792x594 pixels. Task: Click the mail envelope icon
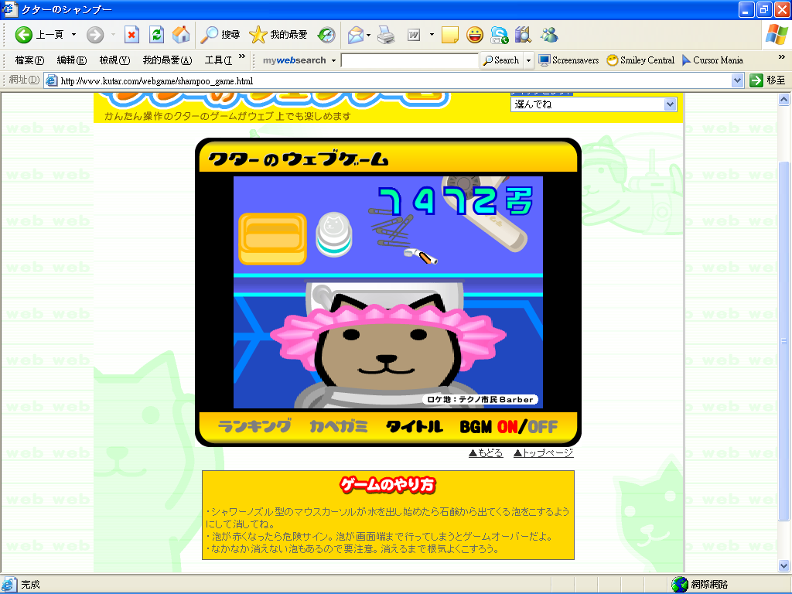356,34
